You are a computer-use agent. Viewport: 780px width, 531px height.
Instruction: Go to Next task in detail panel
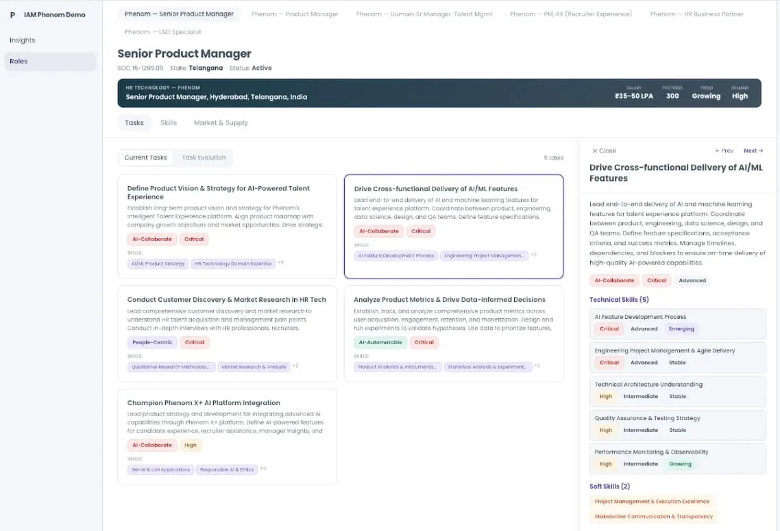753,151
